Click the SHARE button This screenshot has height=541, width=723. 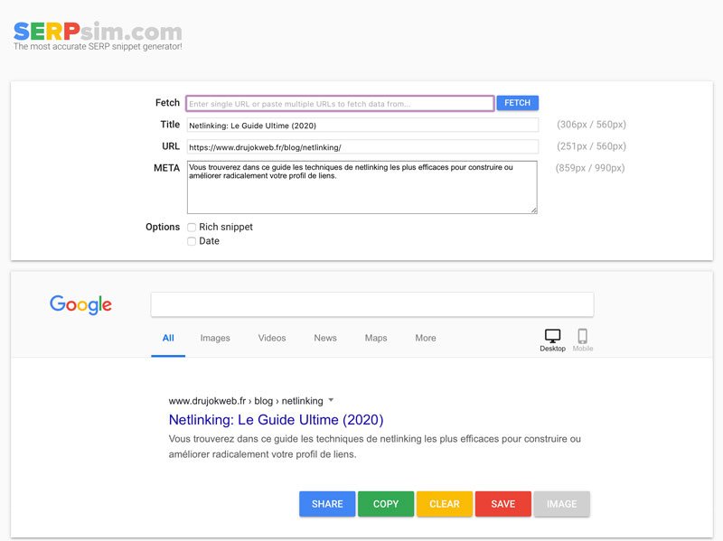tap(327, 504)
